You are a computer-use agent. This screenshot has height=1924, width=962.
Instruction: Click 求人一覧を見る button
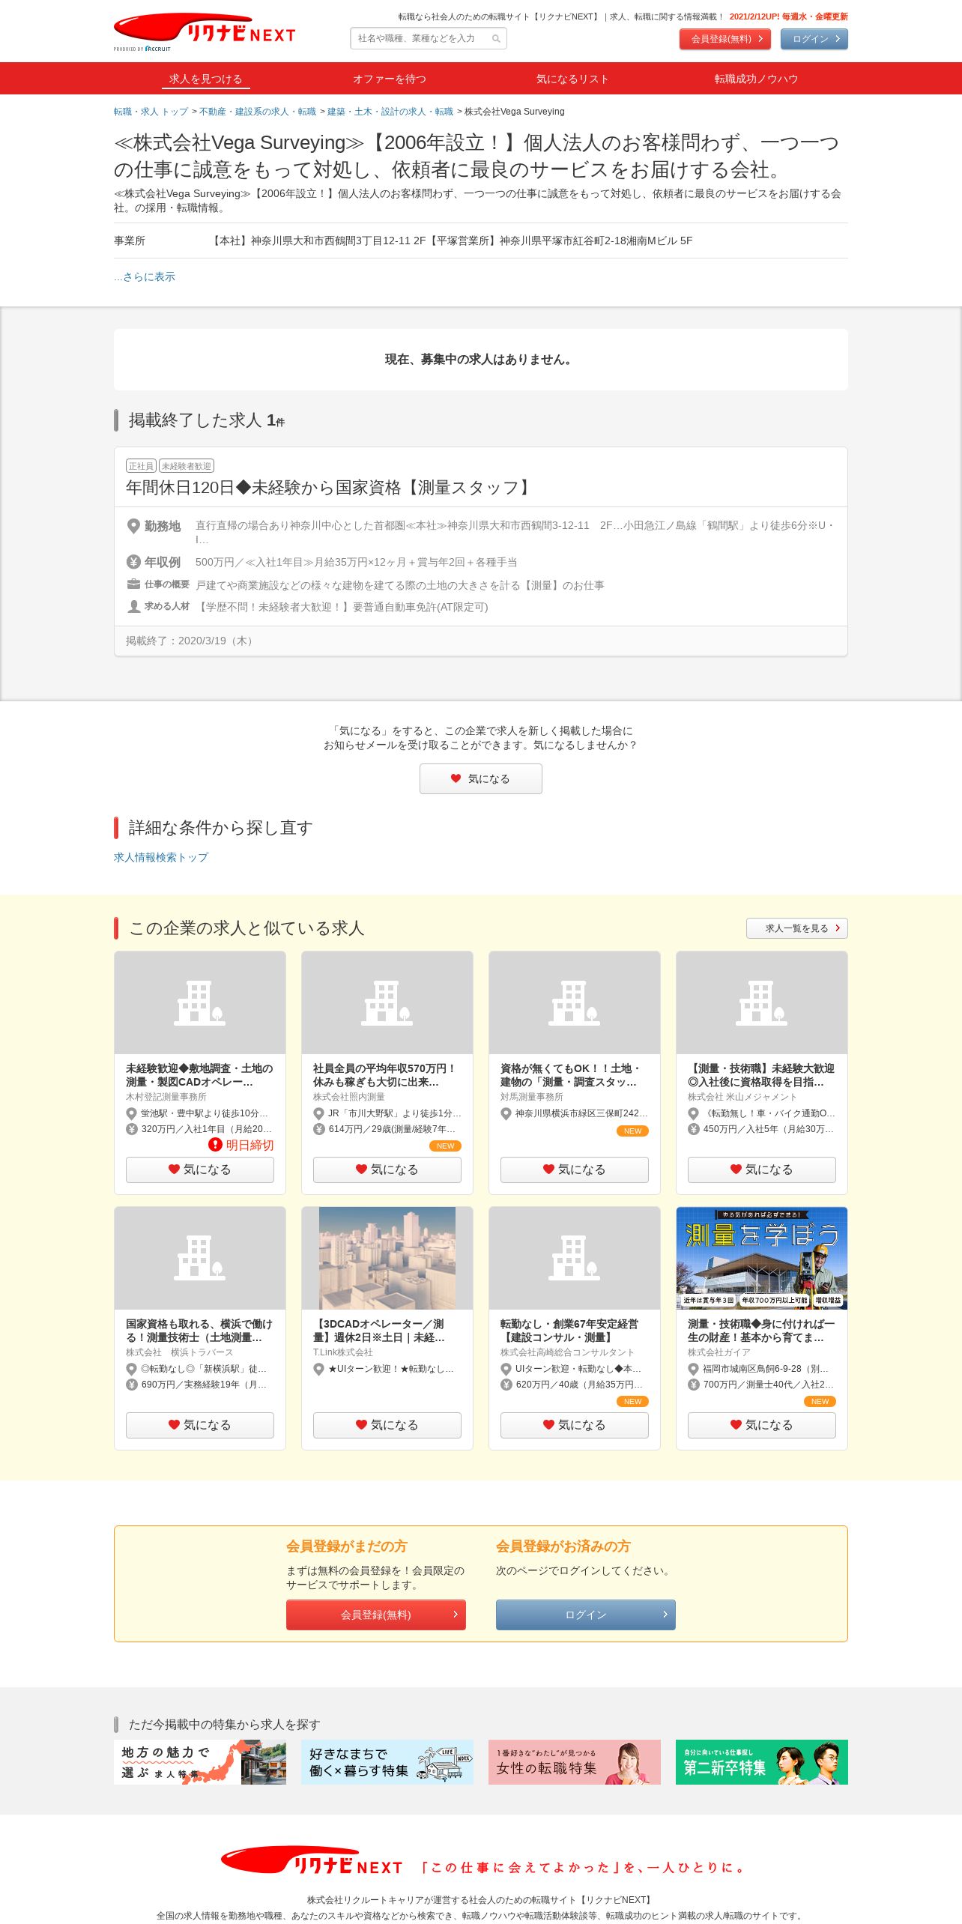[797, 928]
